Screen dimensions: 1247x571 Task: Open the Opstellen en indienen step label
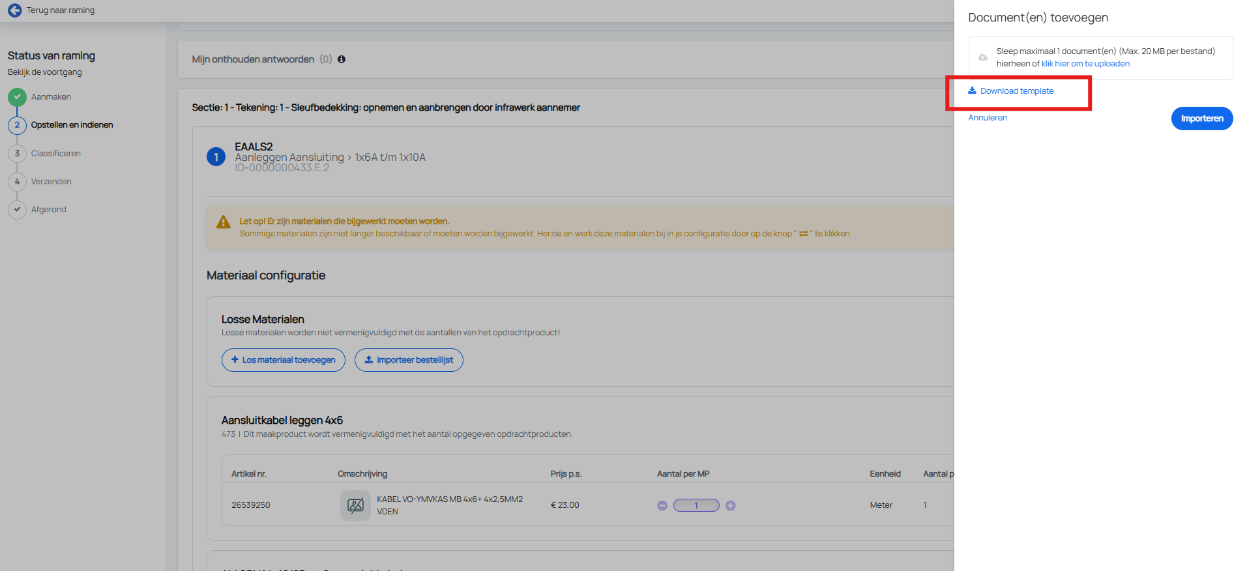click(x=72, y=125)
